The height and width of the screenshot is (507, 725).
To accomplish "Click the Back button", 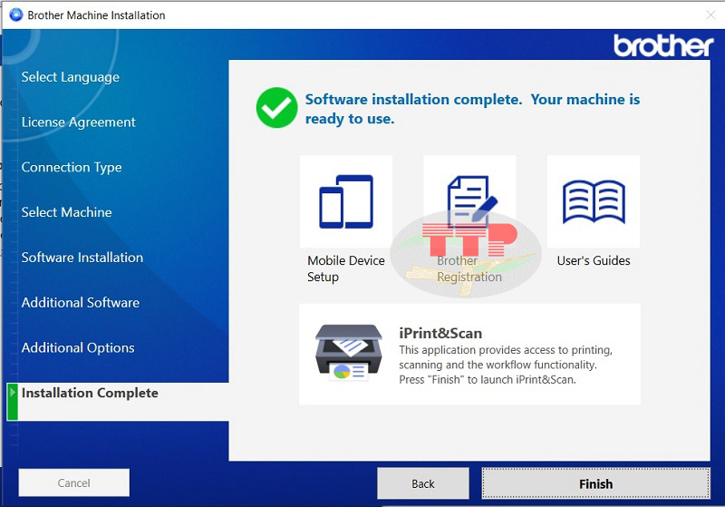I will 423,483.
